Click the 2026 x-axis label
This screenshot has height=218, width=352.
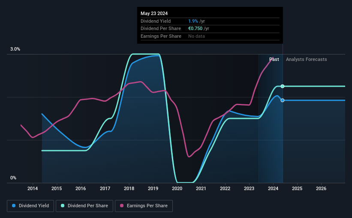pos(321,188)
